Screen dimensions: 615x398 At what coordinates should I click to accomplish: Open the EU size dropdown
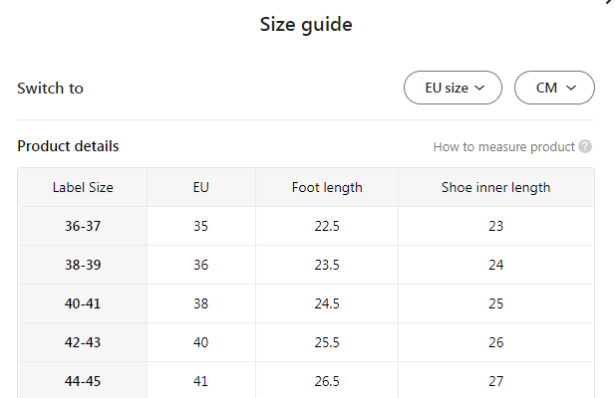[453, 88]
